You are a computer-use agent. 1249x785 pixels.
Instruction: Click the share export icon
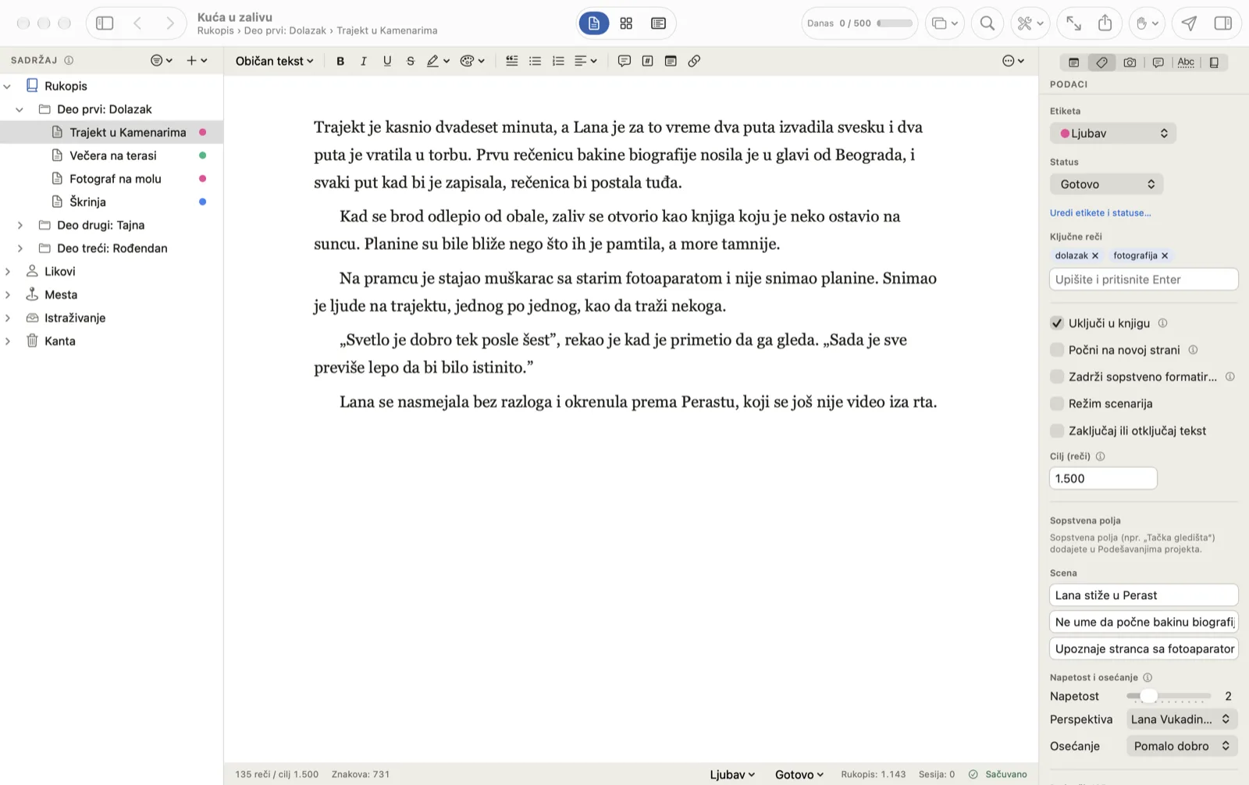tap(1105, 23)
